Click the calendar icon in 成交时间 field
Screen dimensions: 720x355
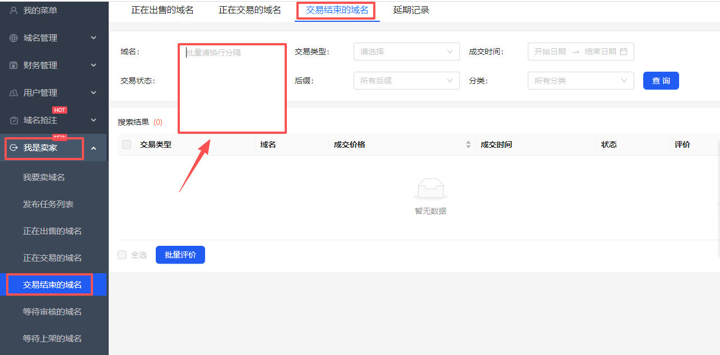coord(624,52)
